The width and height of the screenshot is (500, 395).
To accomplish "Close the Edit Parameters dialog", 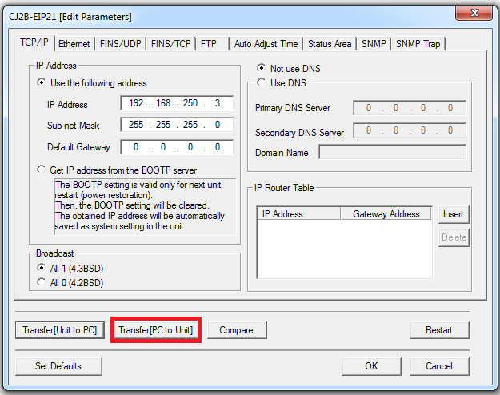I will (474, 13).
